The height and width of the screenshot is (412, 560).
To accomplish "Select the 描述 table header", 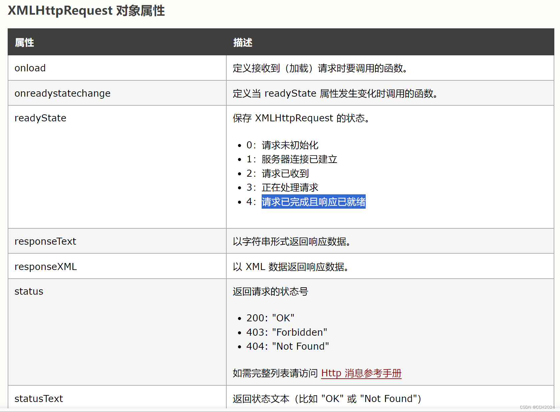I will [242, 42].
